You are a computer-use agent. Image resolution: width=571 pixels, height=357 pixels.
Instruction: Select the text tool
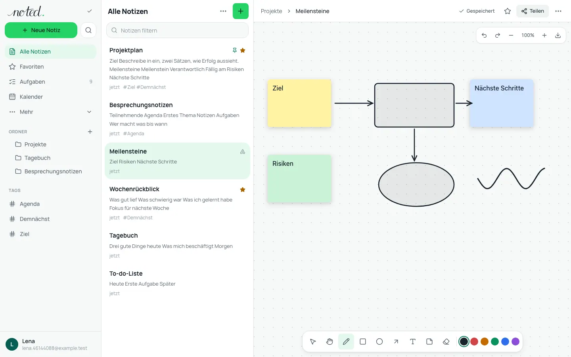(413, 342)
